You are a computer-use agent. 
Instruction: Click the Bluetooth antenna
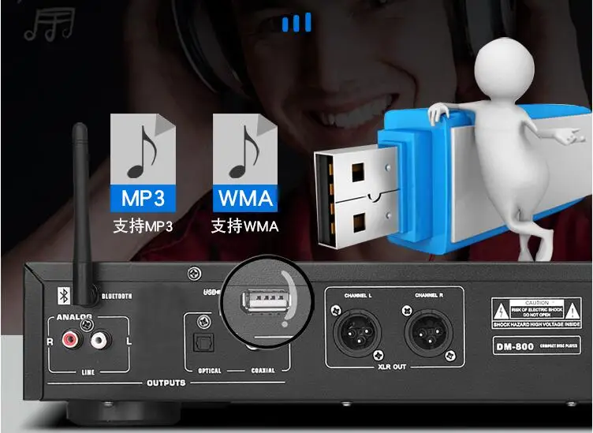point(82,214)
